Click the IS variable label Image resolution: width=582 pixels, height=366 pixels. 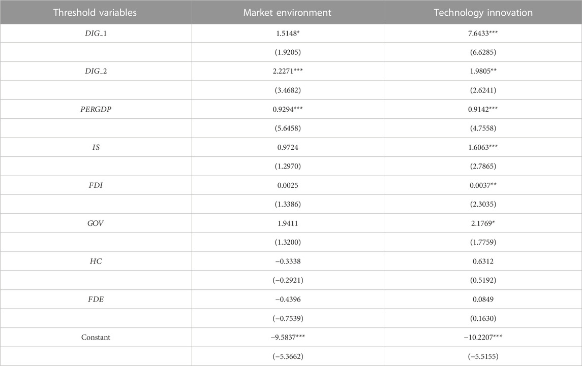point(96,147)
